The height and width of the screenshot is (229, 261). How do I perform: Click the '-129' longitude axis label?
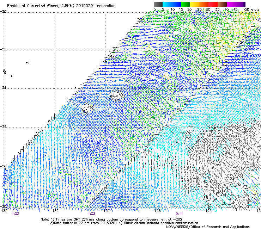(x=105, y=211)
